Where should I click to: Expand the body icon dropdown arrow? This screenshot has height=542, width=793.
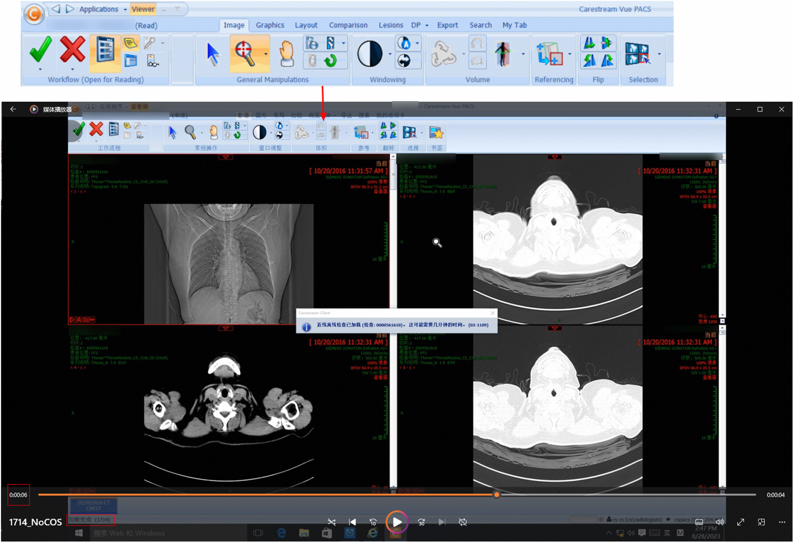point(523,54)
